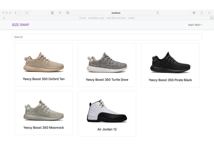Select the Moonrock shoe image
The height and width of the screenshot is (152, 214).
(43, 110)
